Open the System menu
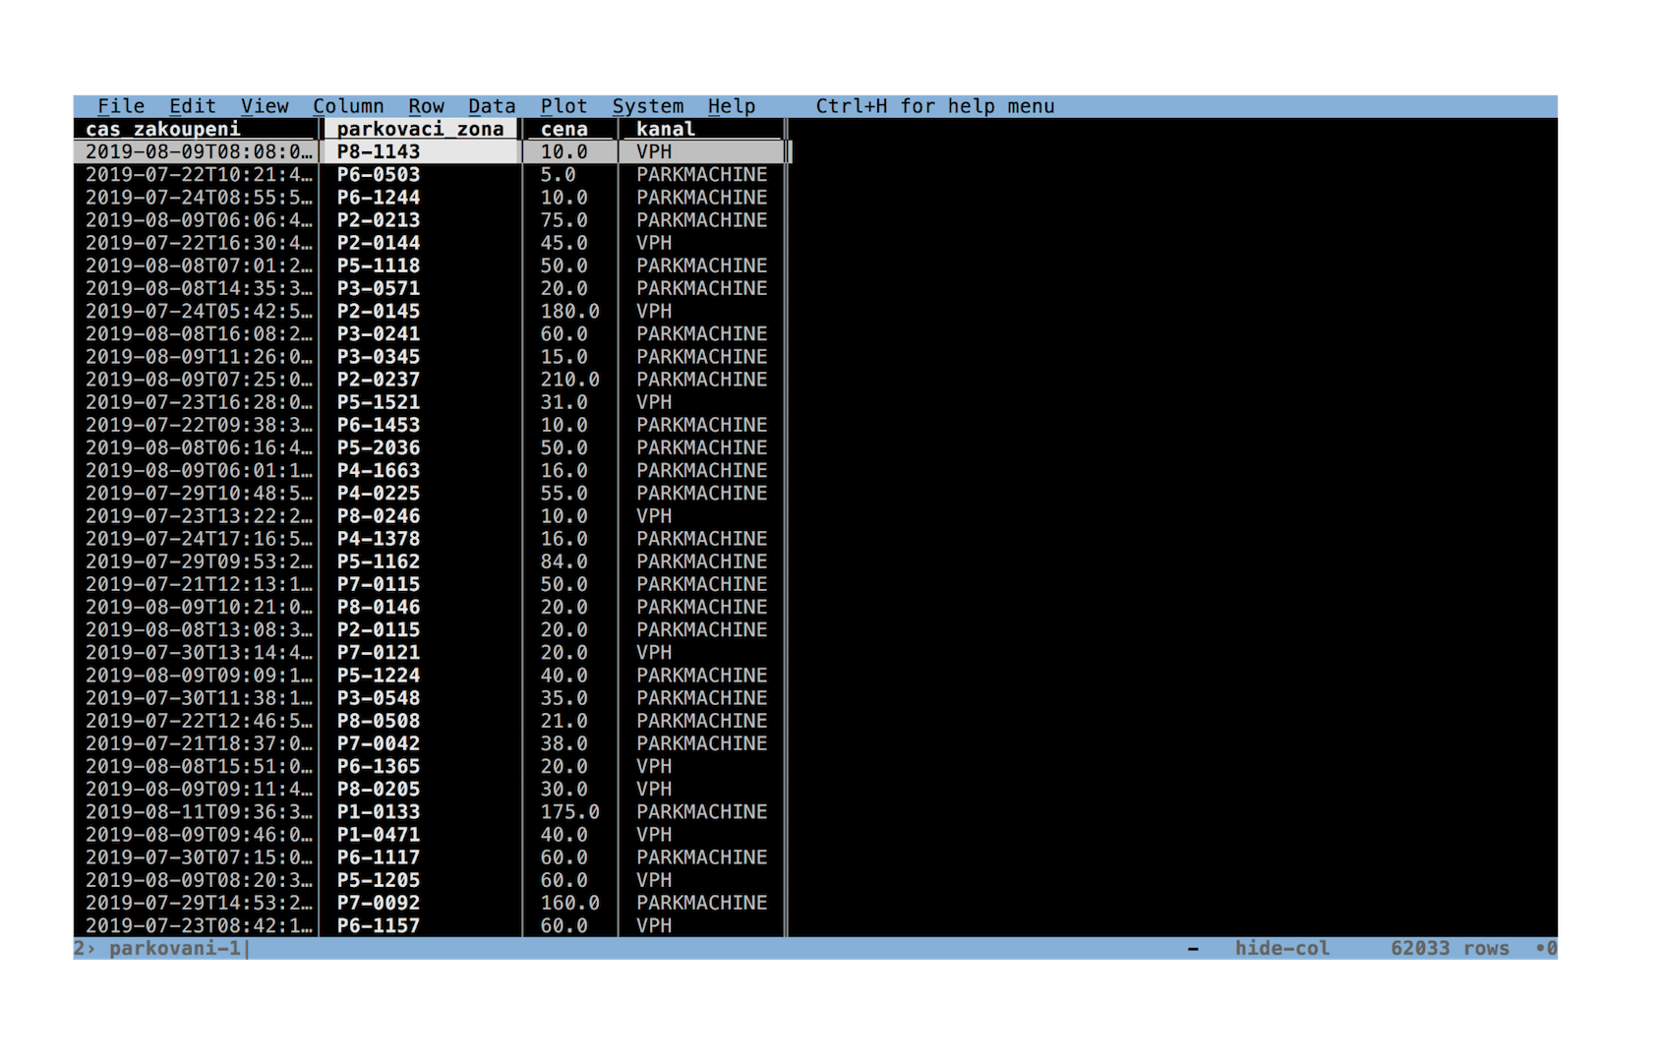 pyautogui.click(x=648, y=106)
